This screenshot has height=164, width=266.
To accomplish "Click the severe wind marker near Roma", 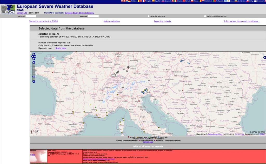I will pos(144,132).
